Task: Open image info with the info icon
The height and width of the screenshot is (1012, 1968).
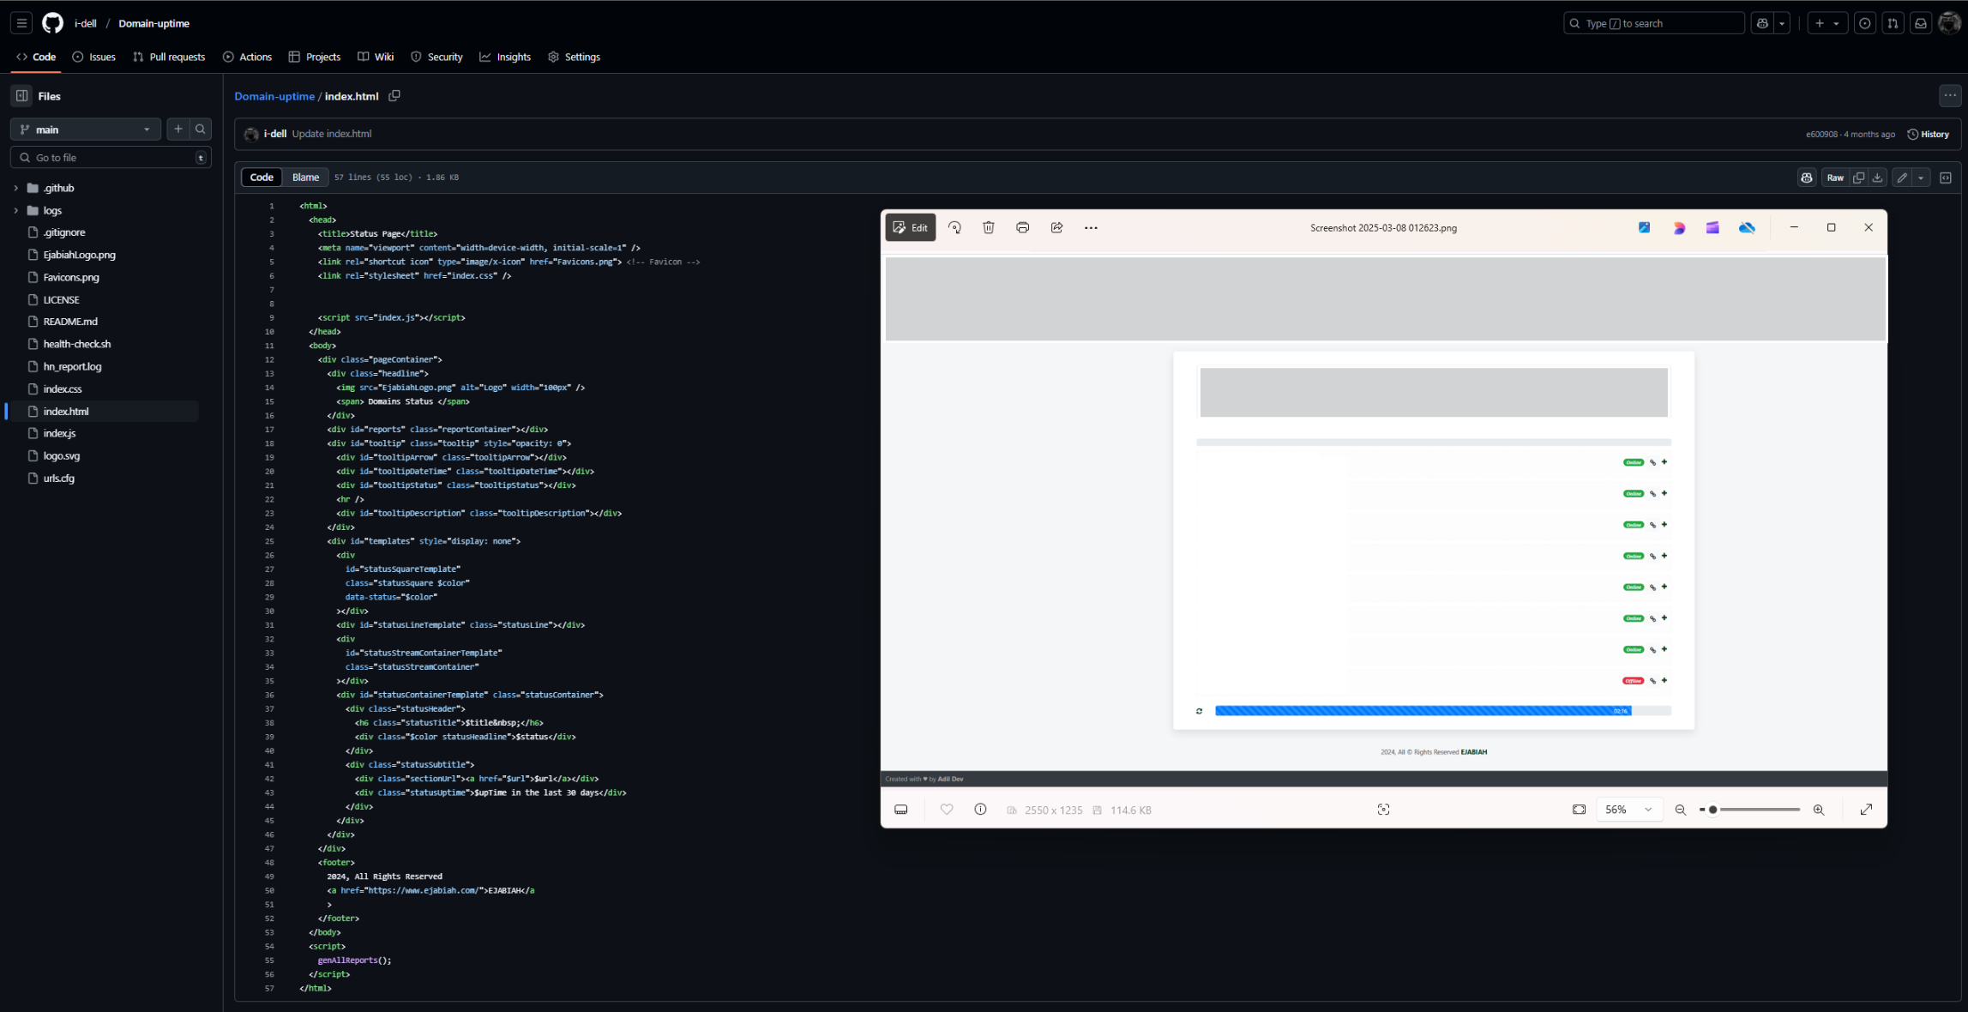Action: [981, 809]
